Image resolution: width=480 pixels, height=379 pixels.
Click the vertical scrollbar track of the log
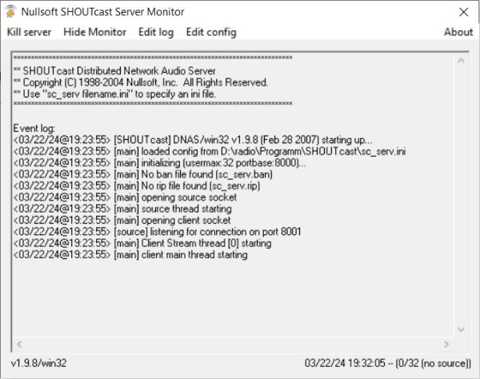tap(461, 192)
